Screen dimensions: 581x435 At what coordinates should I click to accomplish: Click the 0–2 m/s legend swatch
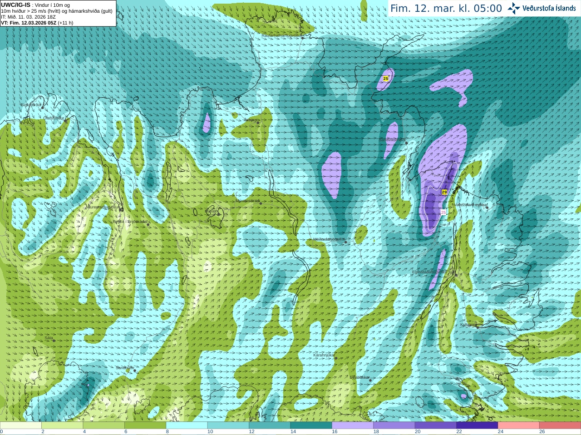click(21, 425)
